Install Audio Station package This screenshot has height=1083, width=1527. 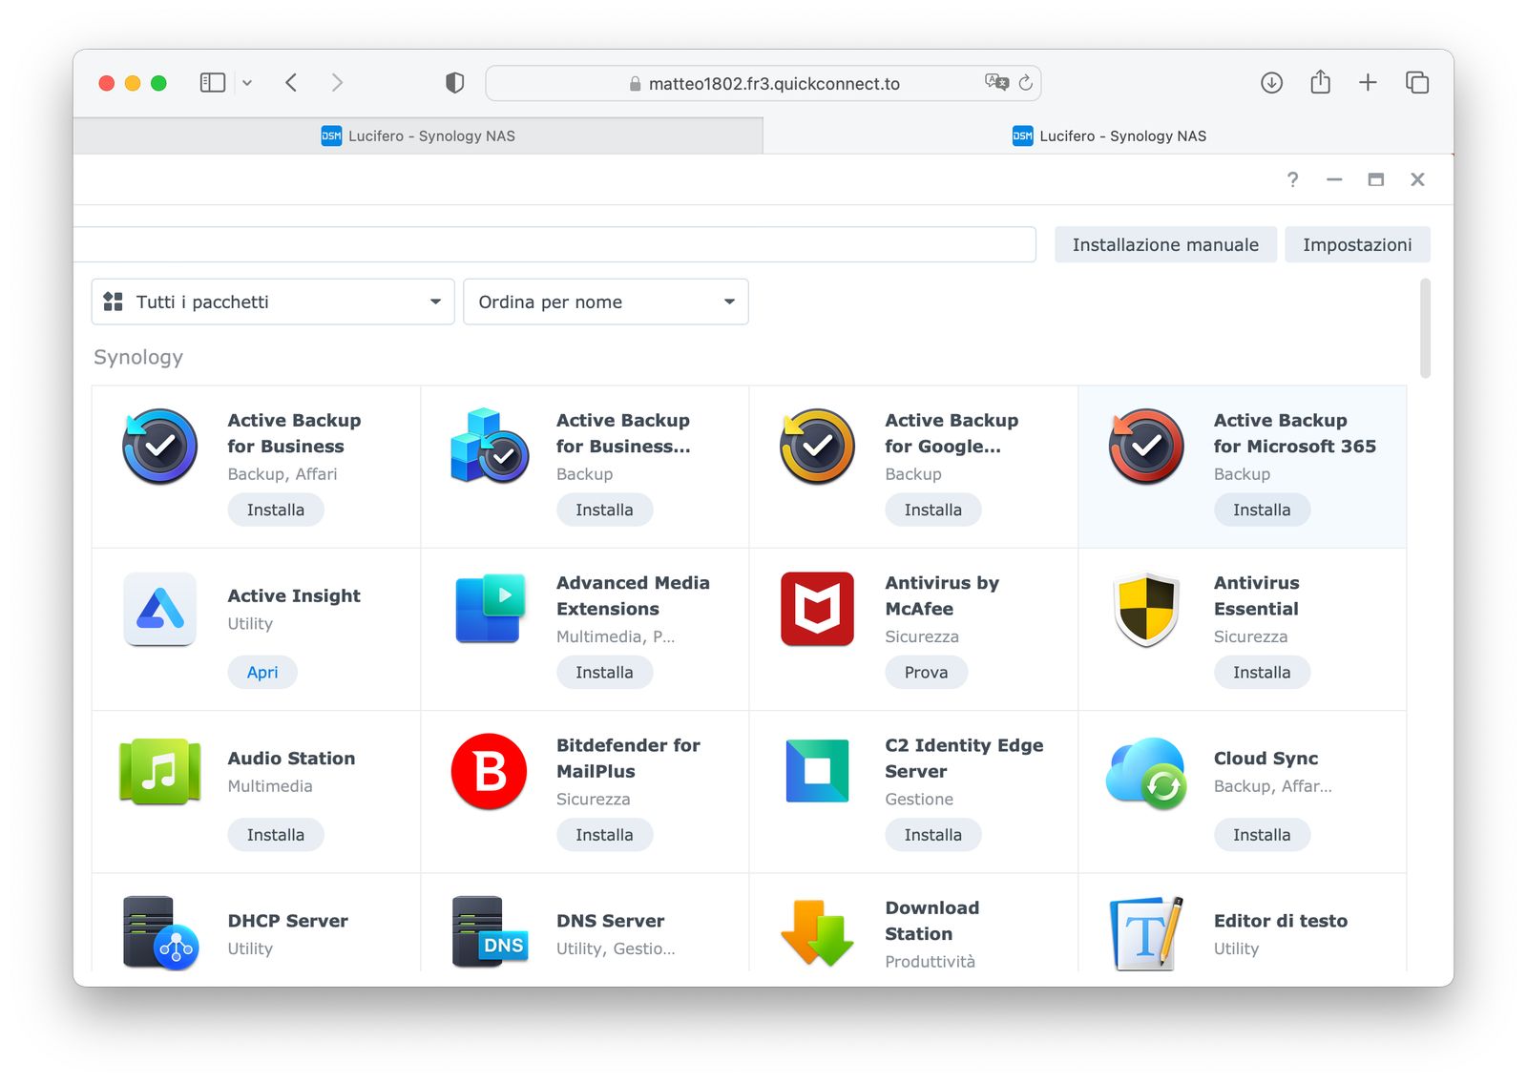click(276, 835)
